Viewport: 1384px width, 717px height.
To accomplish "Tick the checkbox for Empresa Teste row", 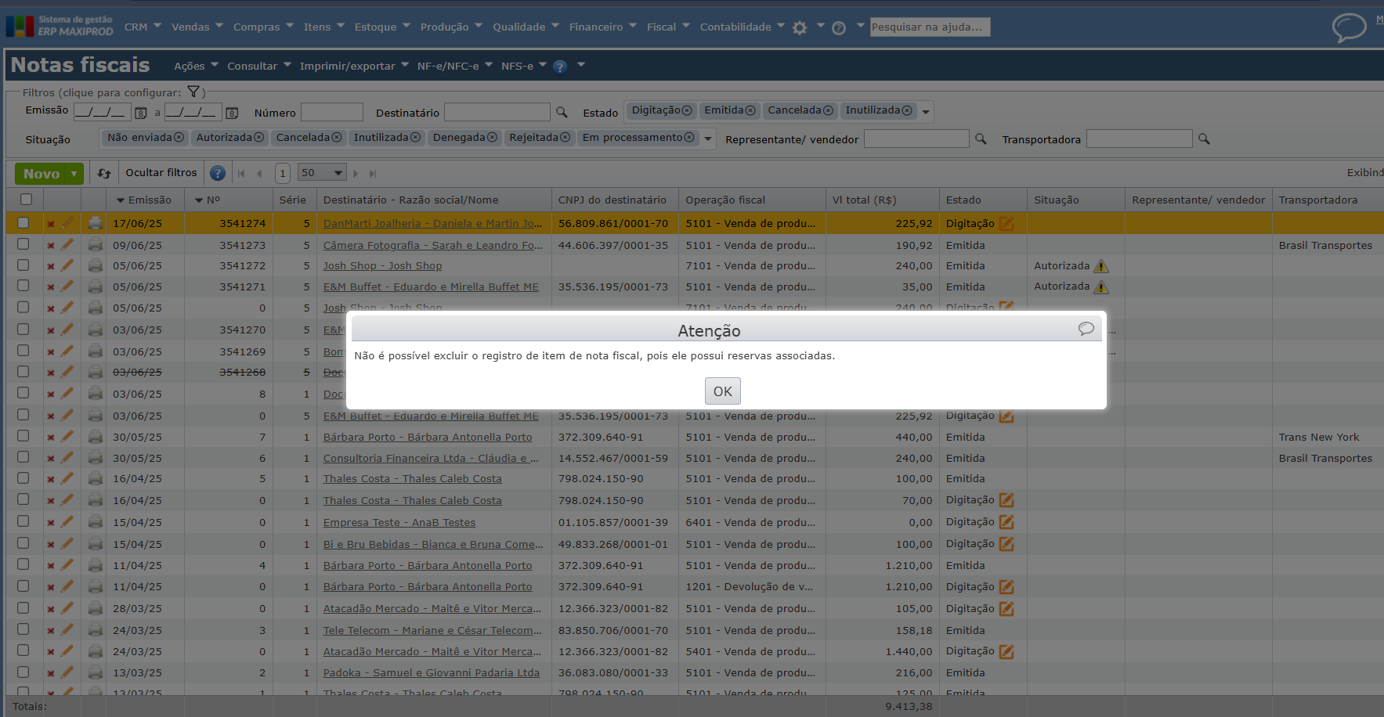I will pyautogui.click(x=23, y=521).
